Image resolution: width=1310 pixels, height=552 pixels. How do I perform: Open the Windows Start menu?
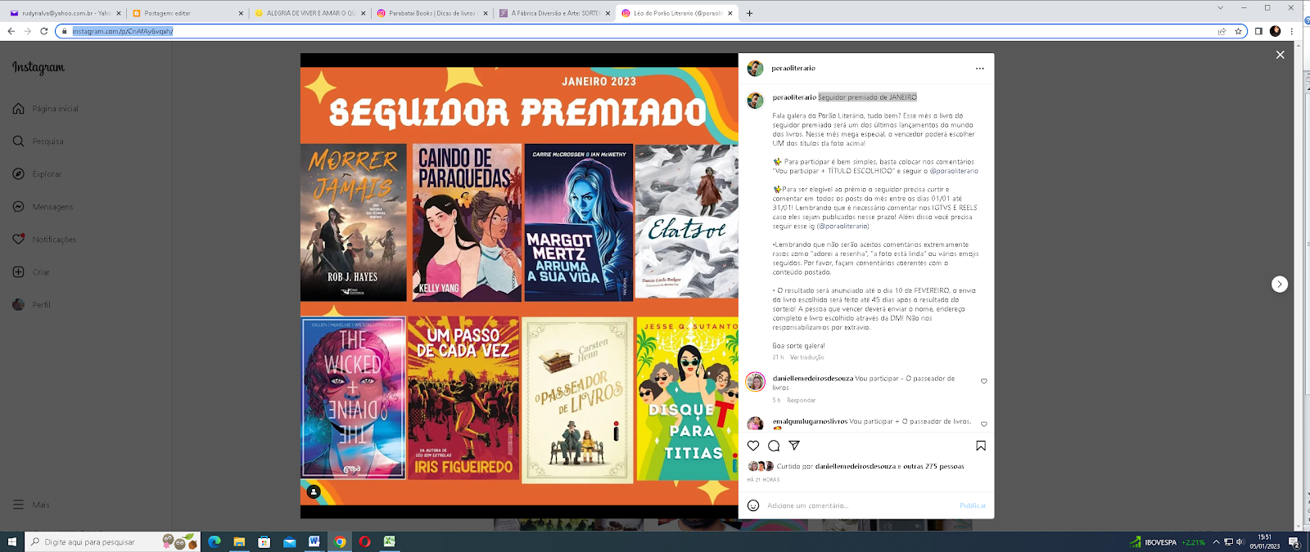pos(11,541)
